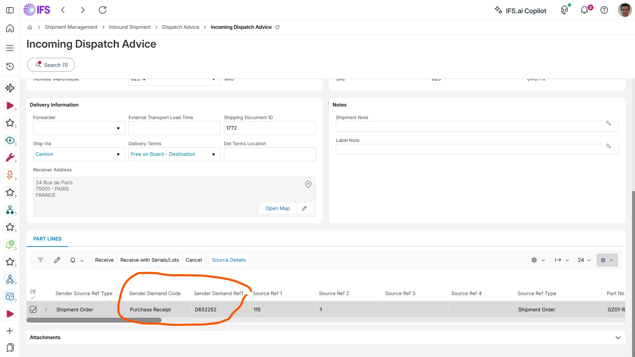Open Shipment Management breadcrumb
The image size is (635, 357).
pos(71,27)
